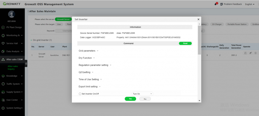Collapse sidebar using the handle icon

[x=26, y=64]
